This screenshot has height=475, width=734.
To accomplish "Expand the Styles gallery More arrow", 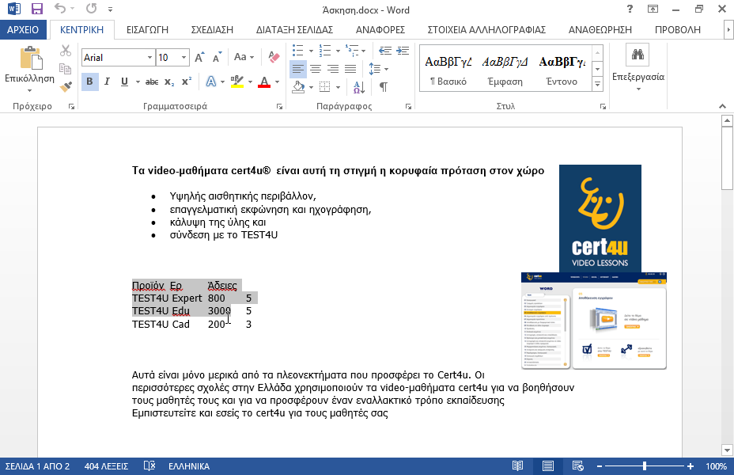I will click(x=597, y=84).
